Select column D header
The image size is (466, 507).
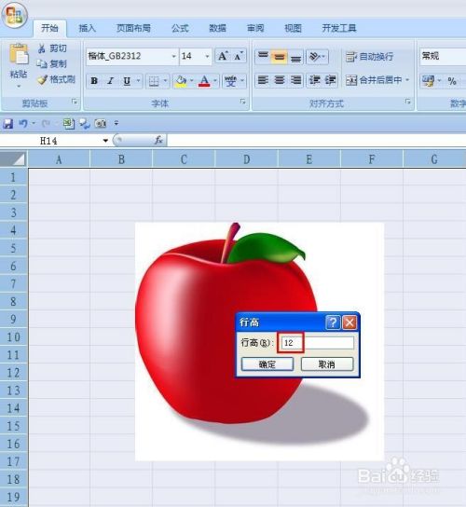tap(246, 159)
